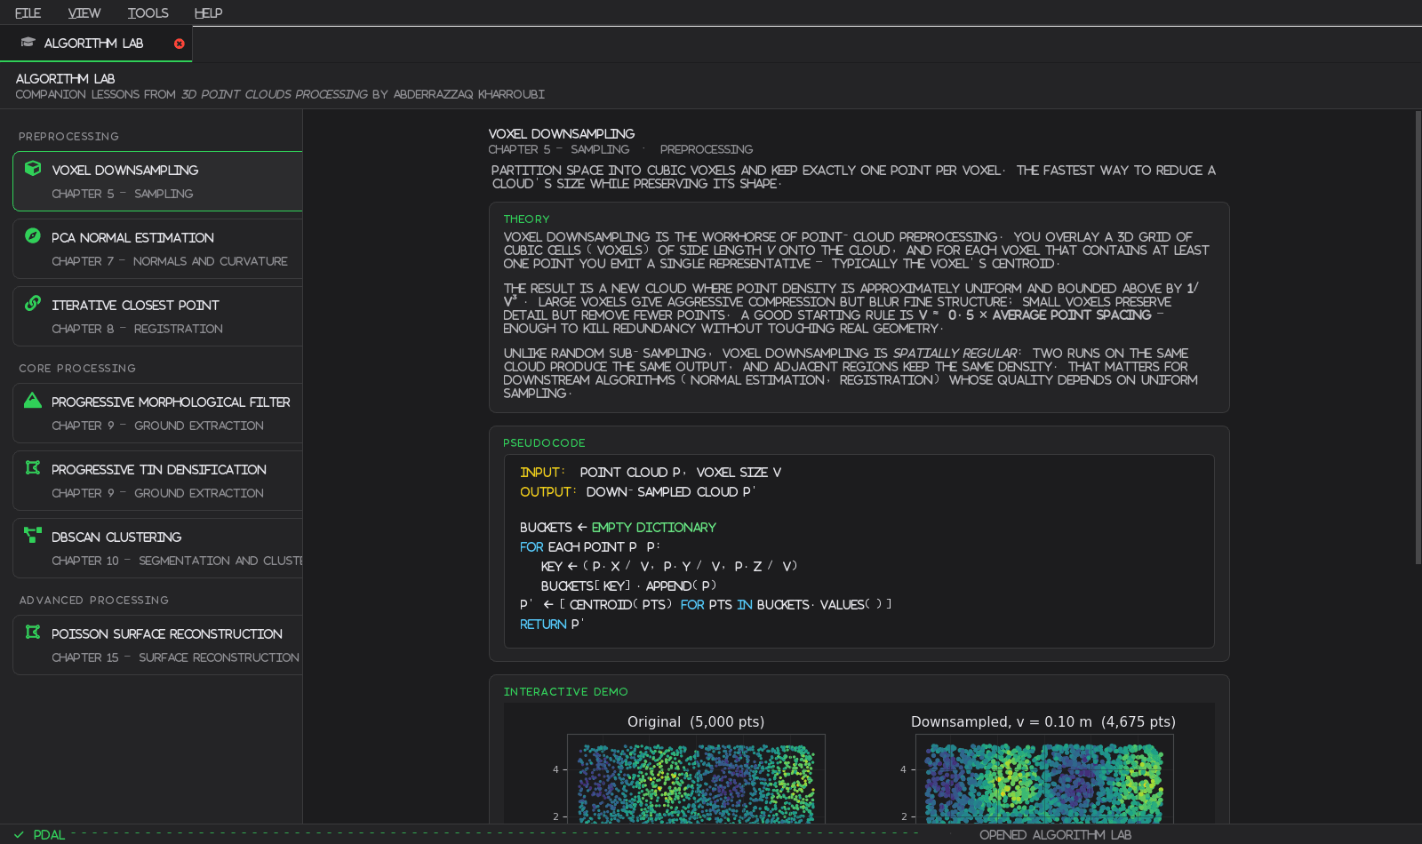
Task: Open the PCA Normal Estimation lesson
Action: tap(157, 249)
